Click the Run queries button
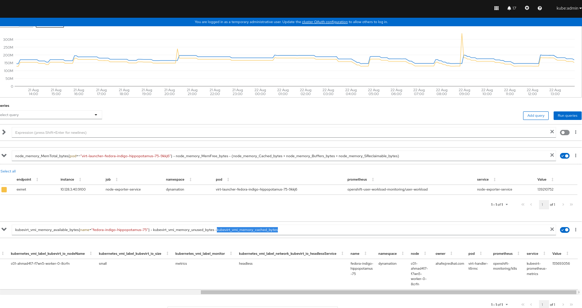This screenshot has width=582, height=308. [x=567, y=116]
